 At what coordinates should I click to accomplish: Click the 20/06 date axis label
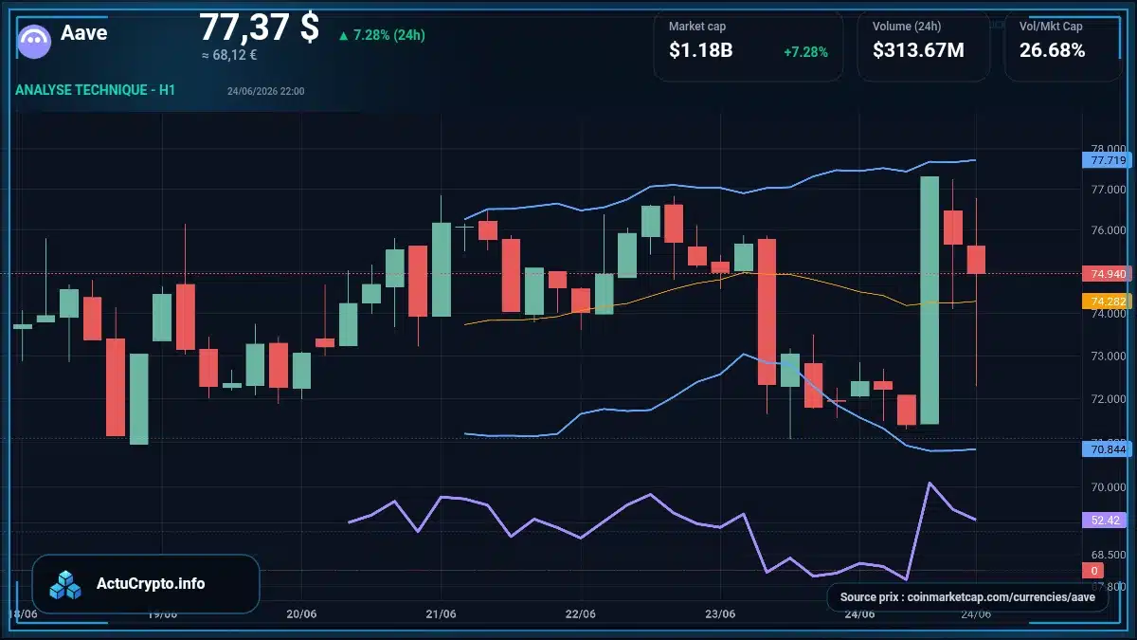301,614
